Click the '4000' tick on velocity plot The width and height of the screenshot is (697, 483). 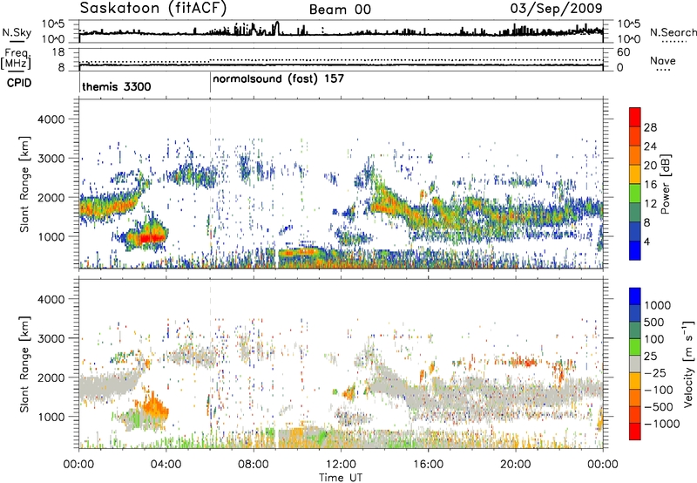(51, 299)
